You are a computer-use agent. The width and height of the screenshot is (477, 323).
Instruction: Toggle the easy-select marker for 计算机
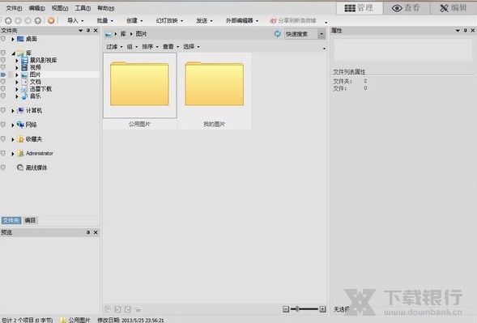3,110
